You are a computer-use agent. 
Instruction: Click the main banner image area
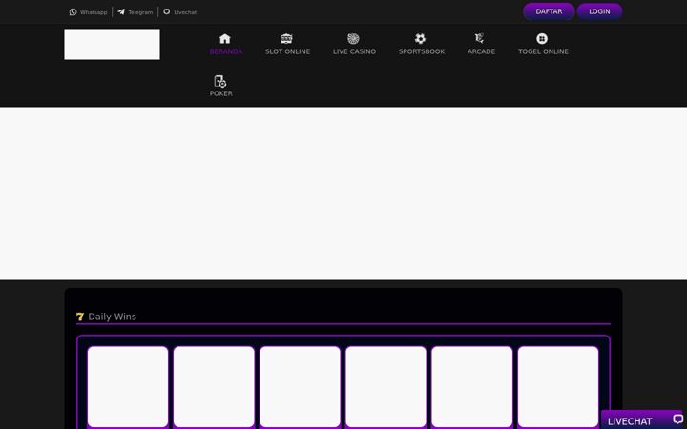point(343,194)
